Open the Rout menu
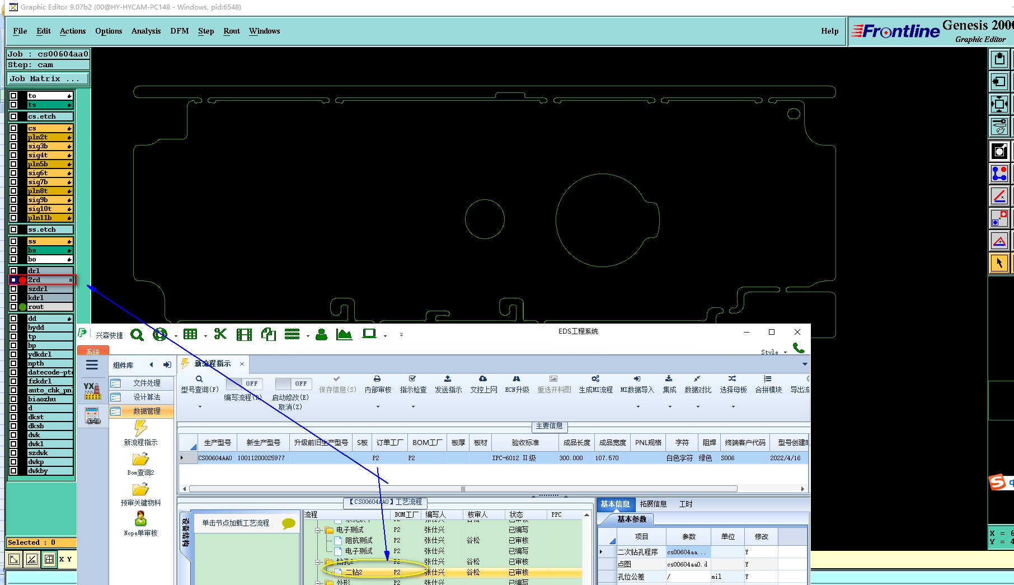The height and width of the screenshot is (585, 1014). click(x=232, y=31)
